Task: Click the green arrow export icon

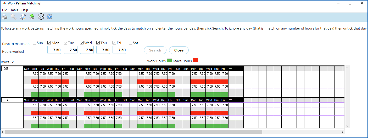Action: [32, 17]
